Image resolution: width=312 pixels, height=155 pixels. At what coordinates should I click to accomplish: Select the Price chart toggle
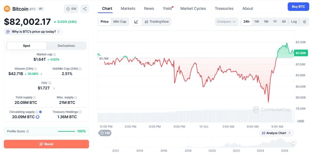click(x=105, y=22)
